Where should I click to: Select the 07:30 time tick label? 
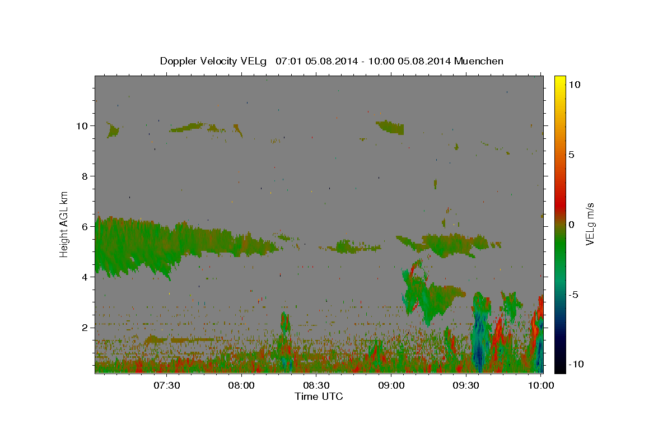point(166,385)
